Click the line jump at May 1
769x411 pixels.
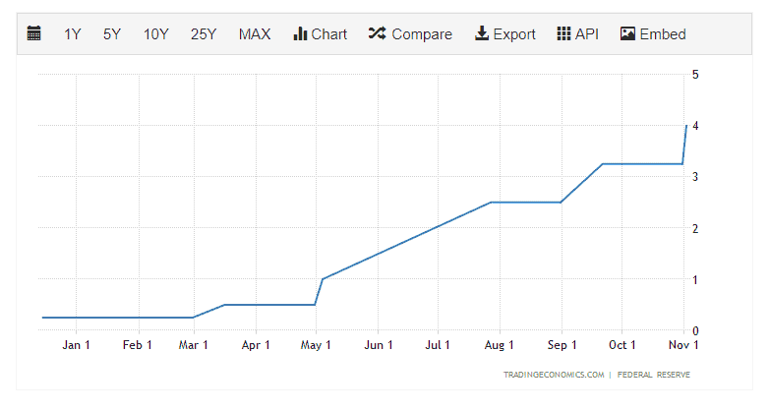tap(320, 290)
